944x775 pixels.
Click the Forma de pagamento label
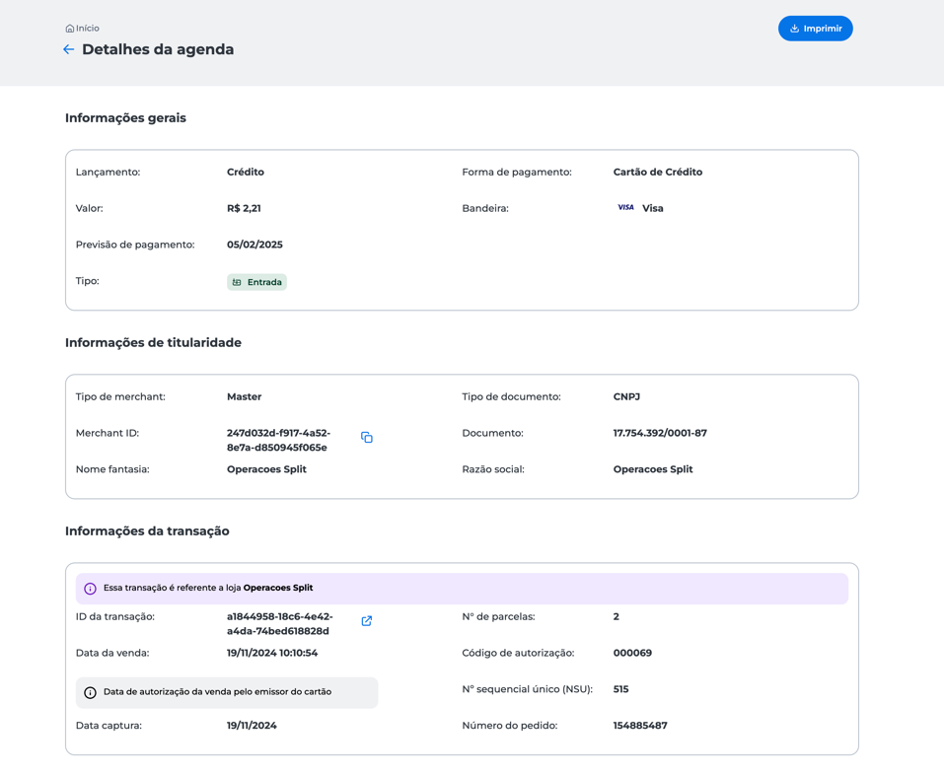click(517, 172)
